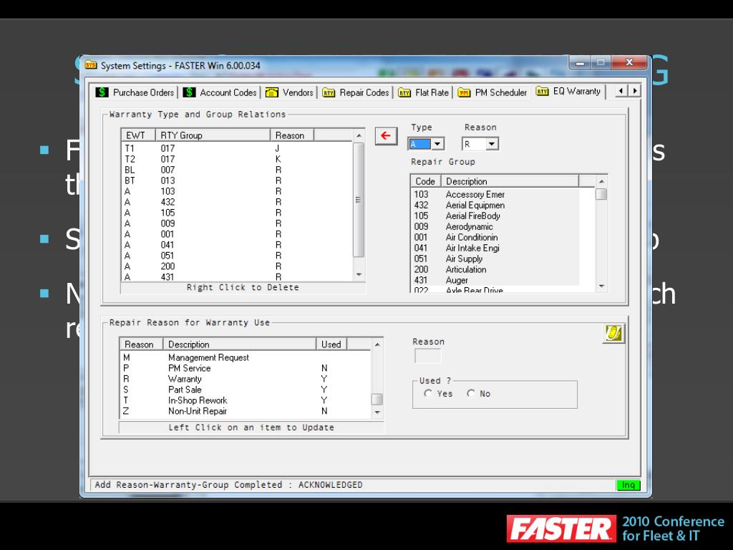This screenshot has width=733, height=550.
Task: Select the BT 013 row
Action: [x=236, y=180]
